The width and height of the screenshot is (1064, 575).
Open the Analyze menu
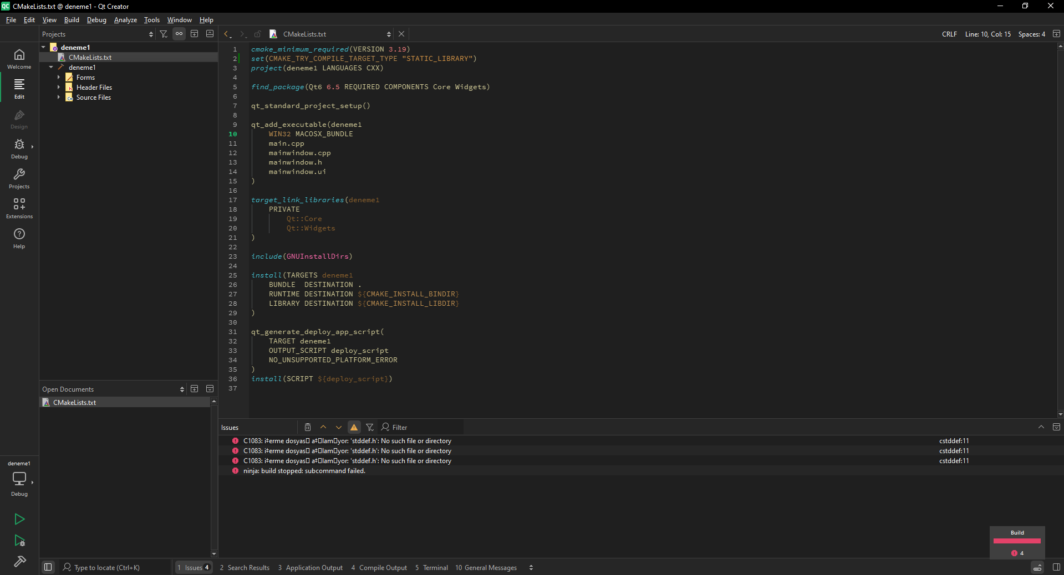point(125,20)
